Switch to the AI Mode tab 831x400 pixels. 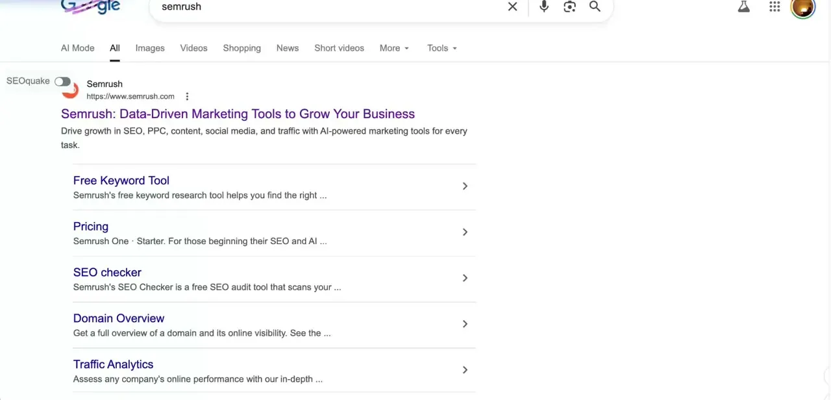(x=77, y=48)
